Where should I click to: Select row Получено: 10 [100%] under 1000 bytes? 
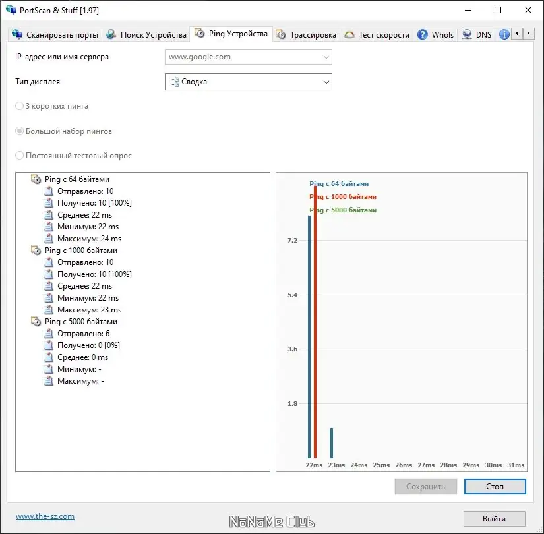(94, 274)
